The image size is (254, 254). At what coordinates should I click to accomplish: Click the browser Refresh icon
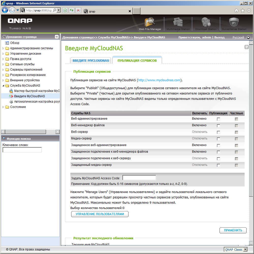tap(72, 10)
